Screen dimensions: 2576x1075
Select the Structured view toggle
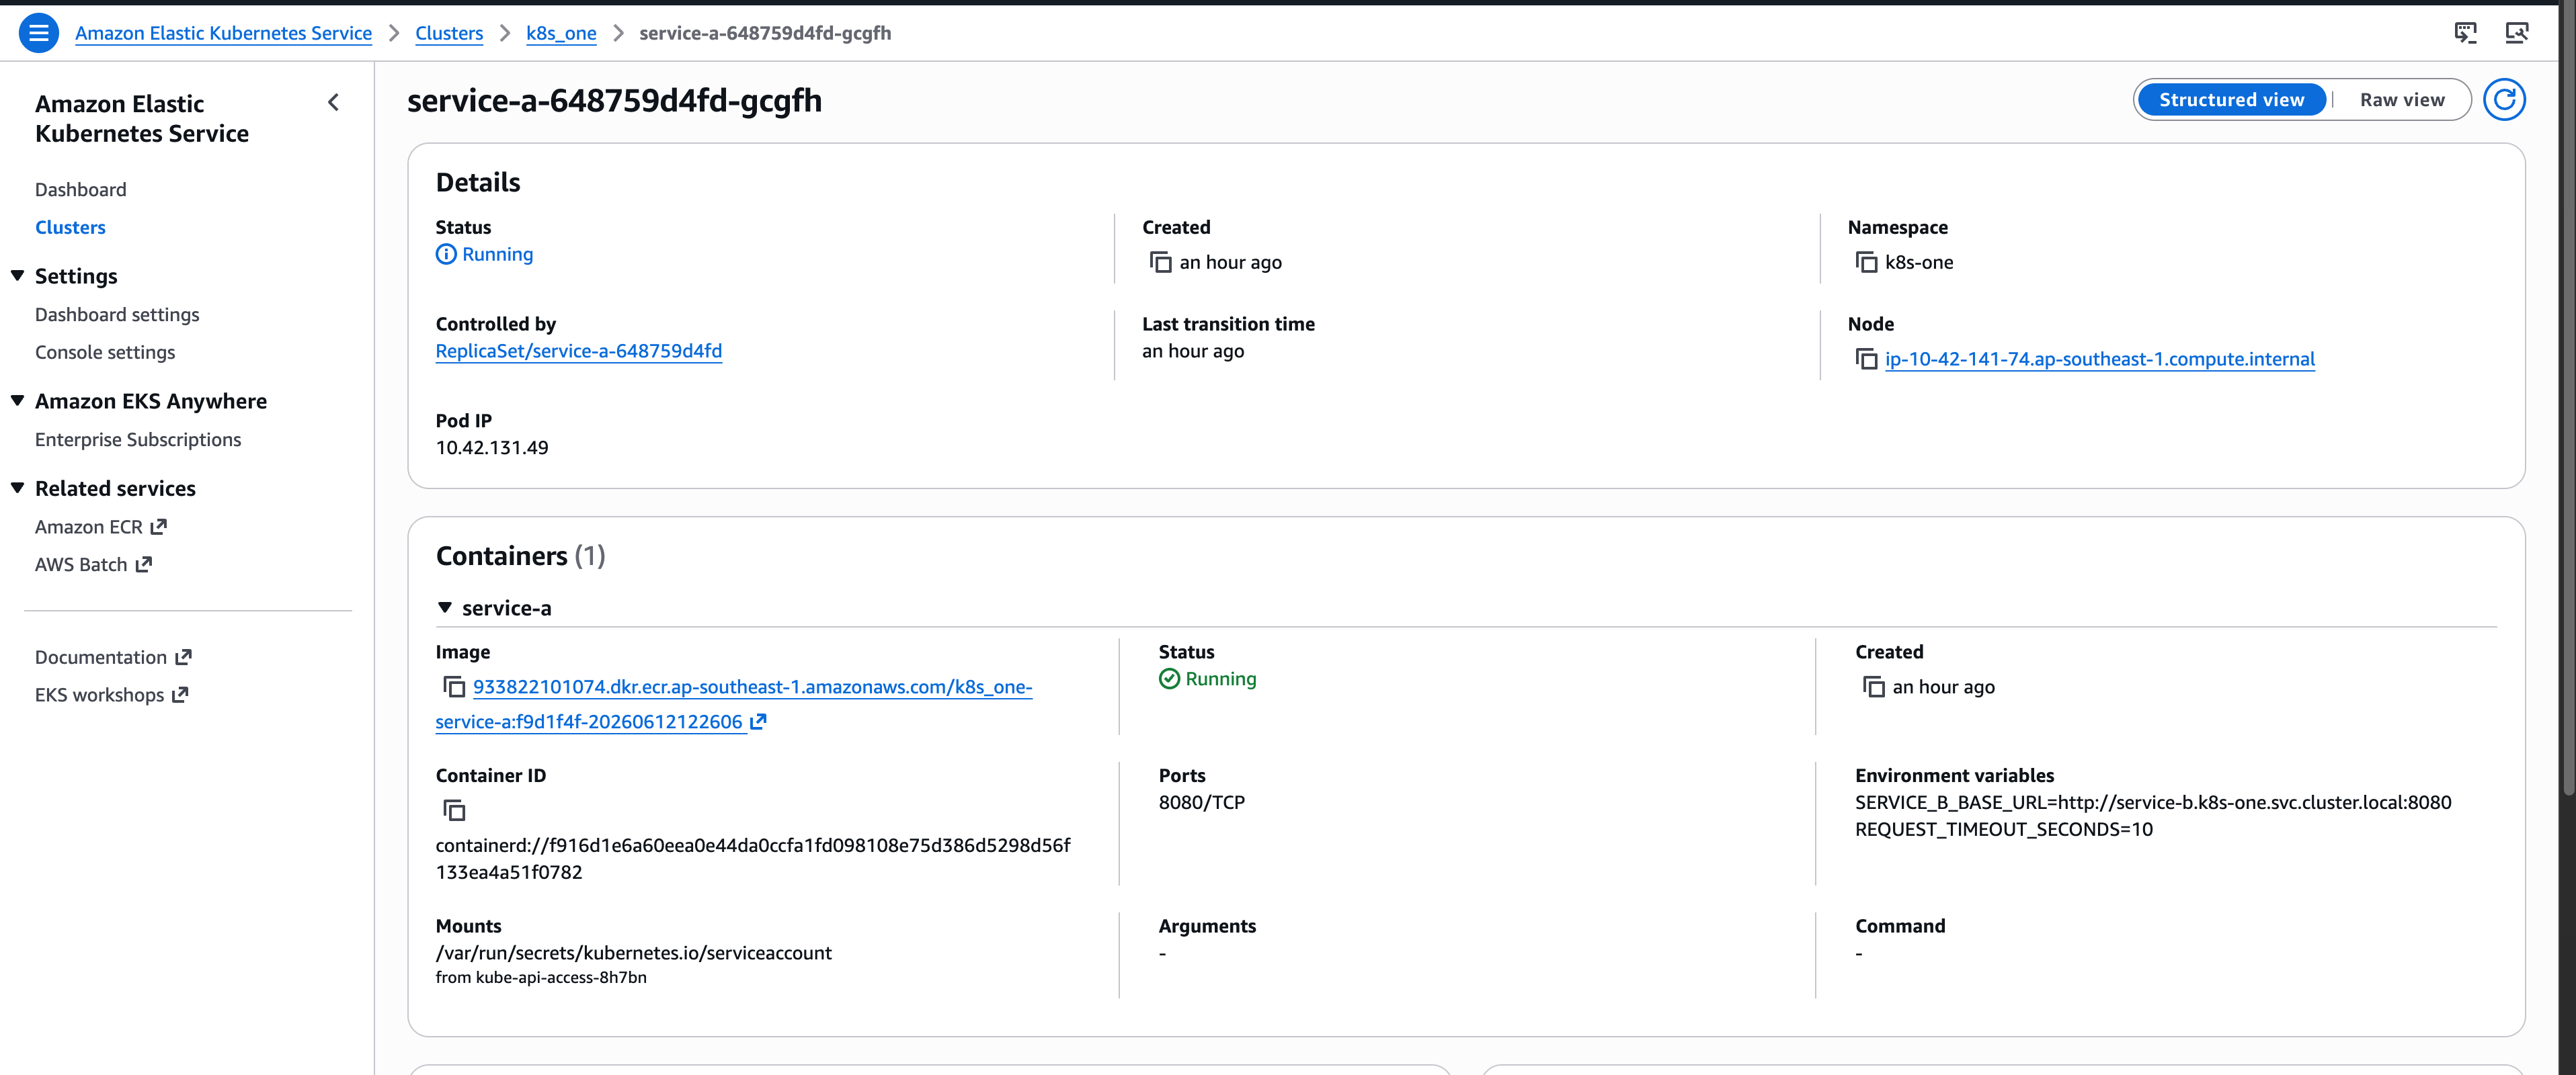[x=2231, y=100]
